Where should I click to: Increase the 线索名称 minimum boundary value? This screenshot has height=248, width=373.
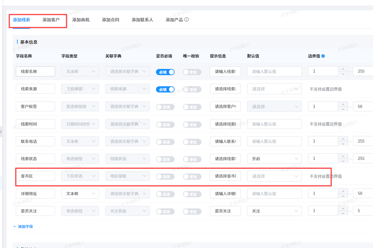click(343, 69)
